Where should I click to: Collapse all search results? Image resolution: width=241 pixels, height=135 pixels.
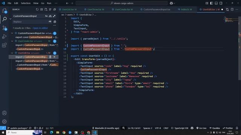[54, 9]
